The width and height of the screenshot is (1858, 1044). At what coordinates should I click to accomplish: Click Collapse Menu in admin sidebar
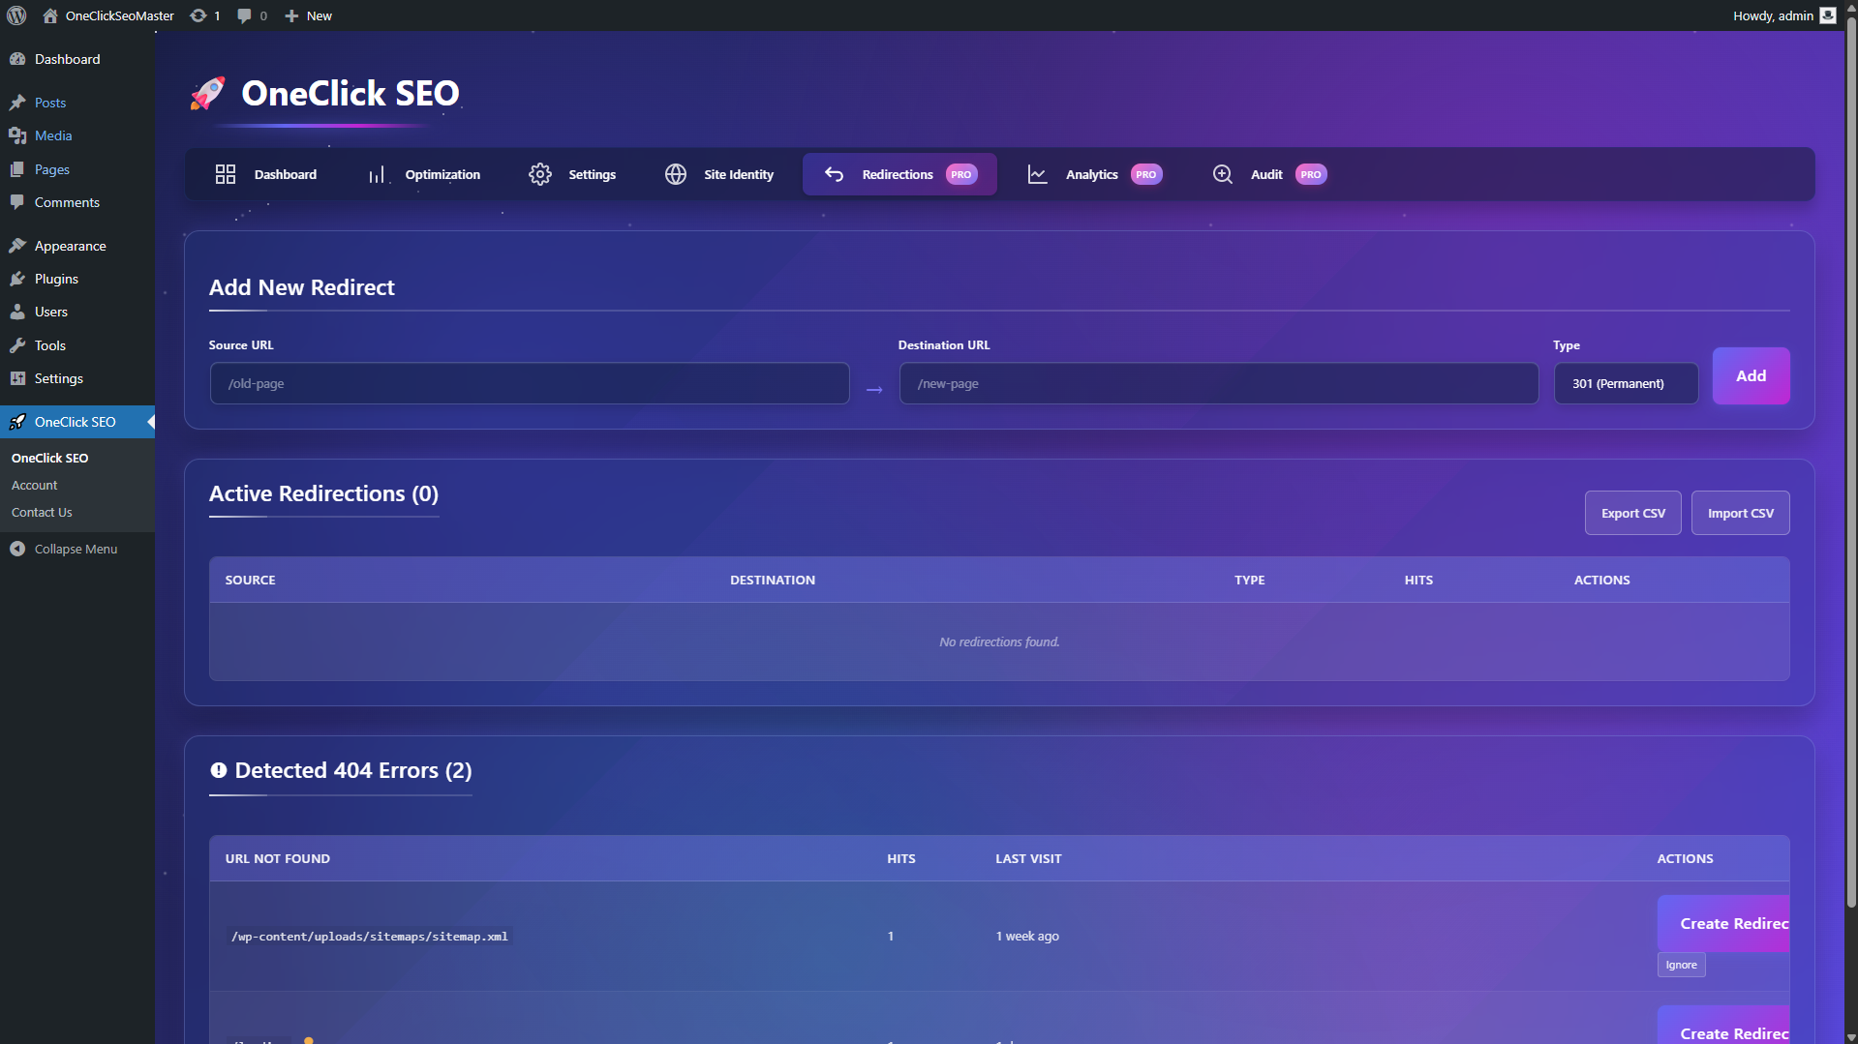coord(75,549)
